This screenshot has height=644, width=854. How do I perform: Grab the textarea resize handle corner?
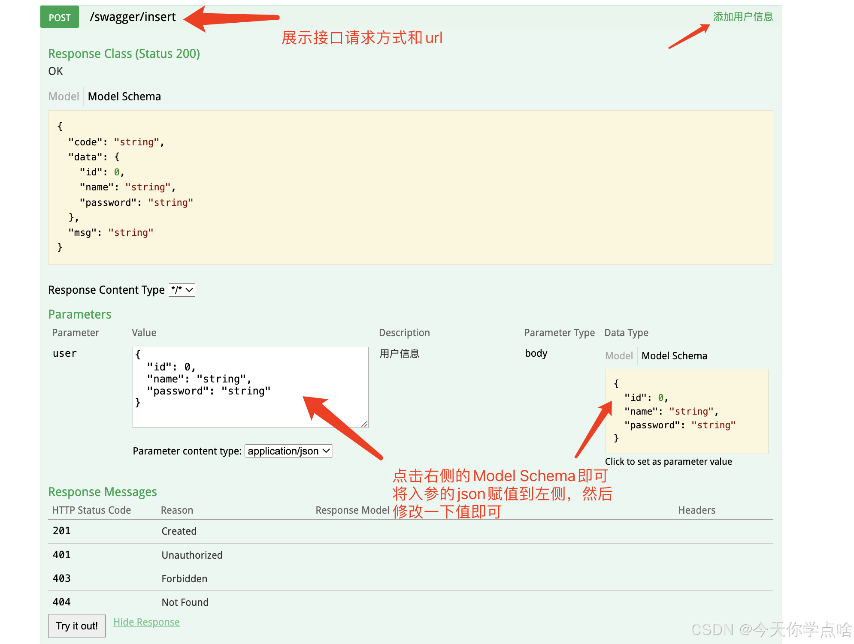pyautogui.click(x=364, y=424)
